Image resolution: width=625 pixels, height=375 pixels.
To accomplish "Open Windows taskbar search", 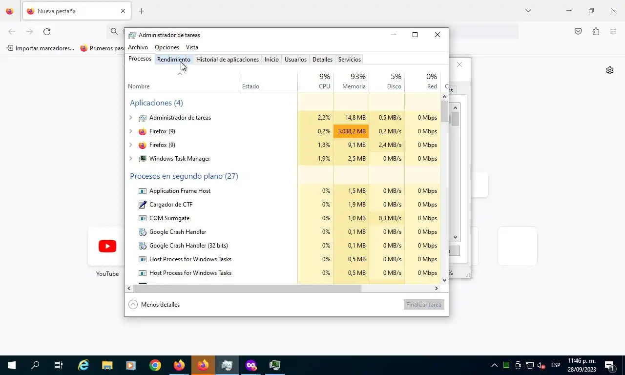I will click(x=35, y=365).
